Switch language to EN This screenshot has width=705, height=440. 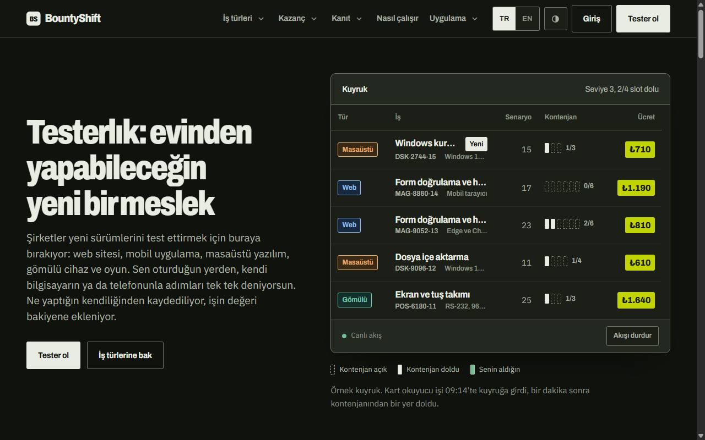527,19
